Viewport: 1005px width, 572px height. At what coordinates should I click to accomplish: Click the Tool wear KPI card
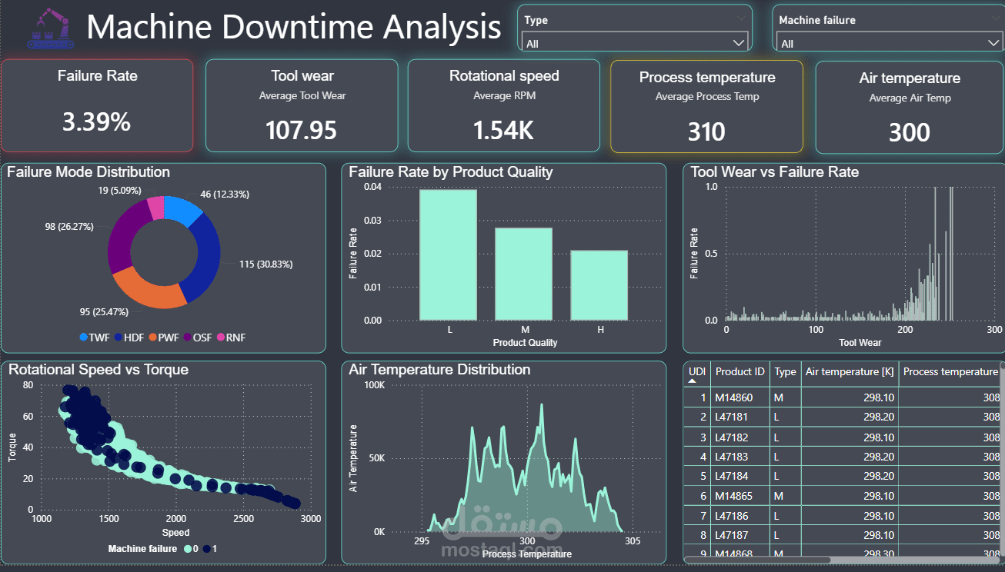(302, 105)
